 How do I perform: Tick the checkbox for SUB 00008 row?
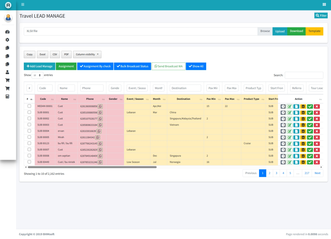(29, 156)
